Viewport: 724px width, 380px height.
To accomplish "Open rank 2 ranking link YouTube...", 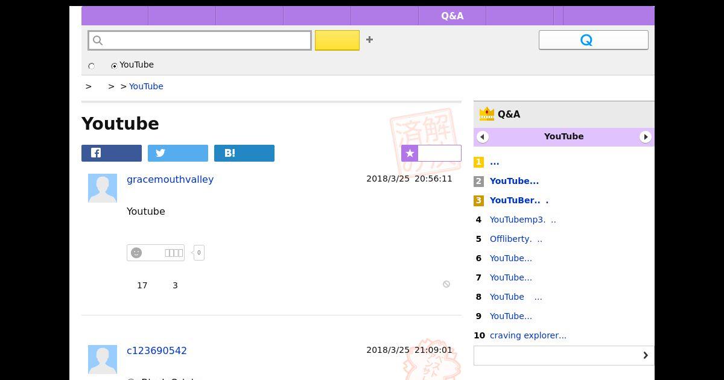I will click(515, 181).
